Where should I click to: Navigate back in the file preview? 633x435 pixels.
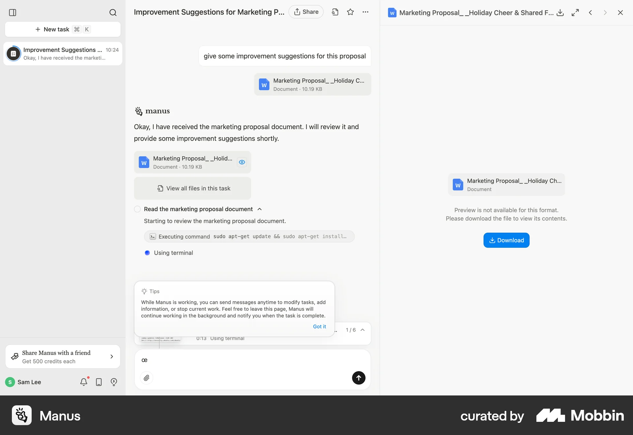[x=590, y=13]
